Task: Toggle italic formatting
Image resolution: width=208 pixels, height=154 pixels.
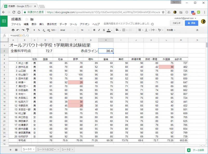Action: (x=99, y=30)
